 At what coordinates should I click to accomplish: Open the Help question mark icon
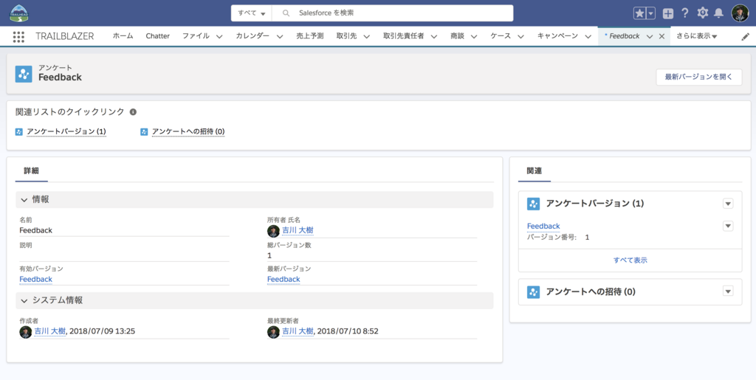[685, 13]
